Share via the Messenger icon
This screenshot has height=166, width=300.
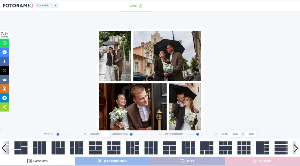pyautogui.click(x=4, y=52)
